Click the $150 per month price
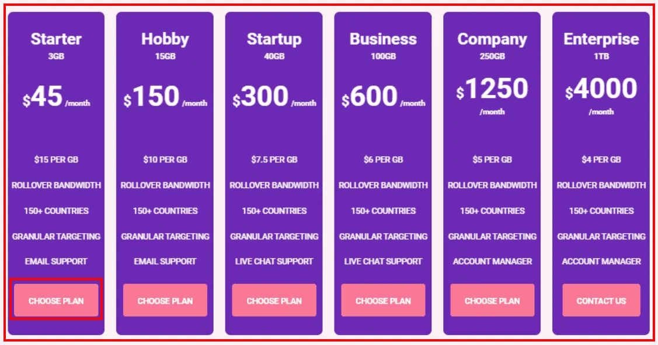Viewport: 658px width, 345px height. pos(156,97)
